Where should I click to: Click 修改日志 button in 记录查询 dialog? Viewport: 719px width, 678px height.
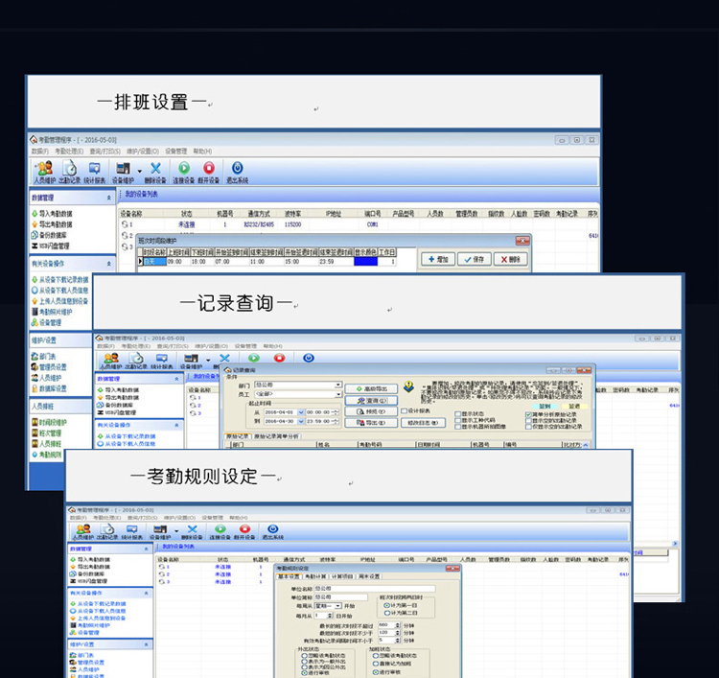(x=423, y=423)
